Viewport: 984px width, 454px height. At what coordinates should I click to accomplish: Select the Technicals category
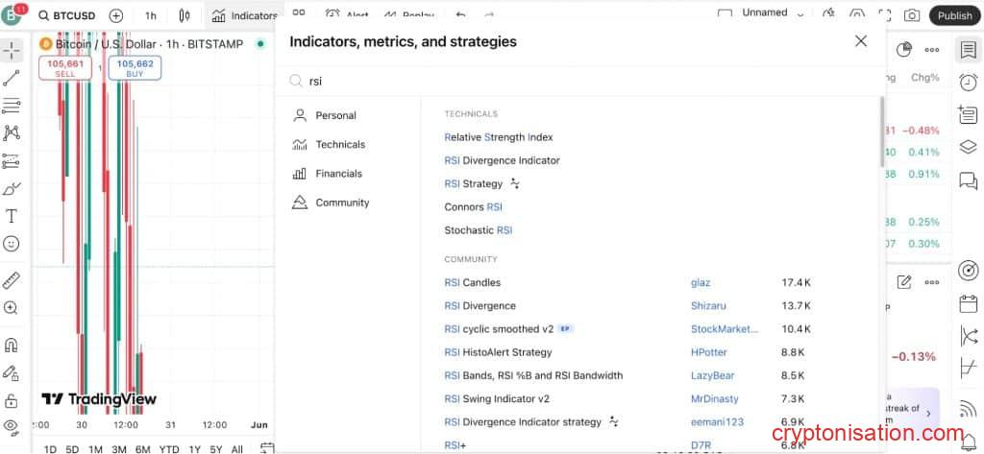(340, 145)
